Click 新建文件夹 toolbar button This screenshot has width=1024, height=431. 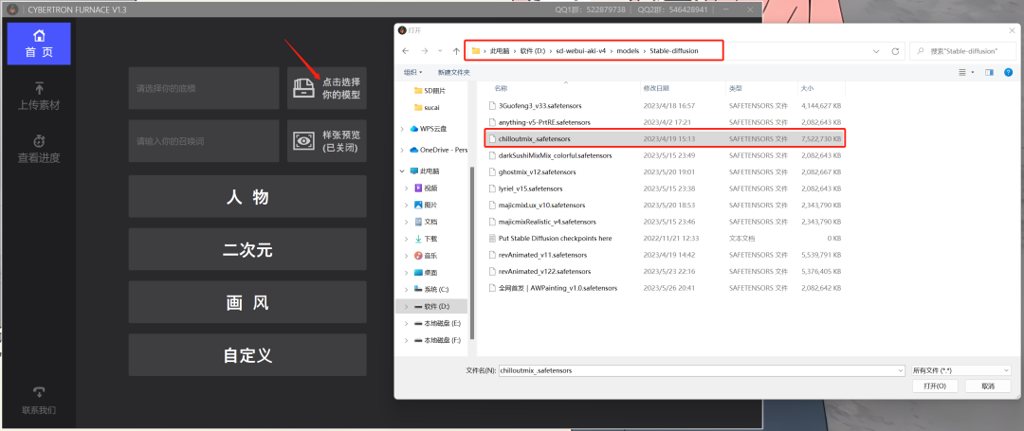[x=453, y=72]
